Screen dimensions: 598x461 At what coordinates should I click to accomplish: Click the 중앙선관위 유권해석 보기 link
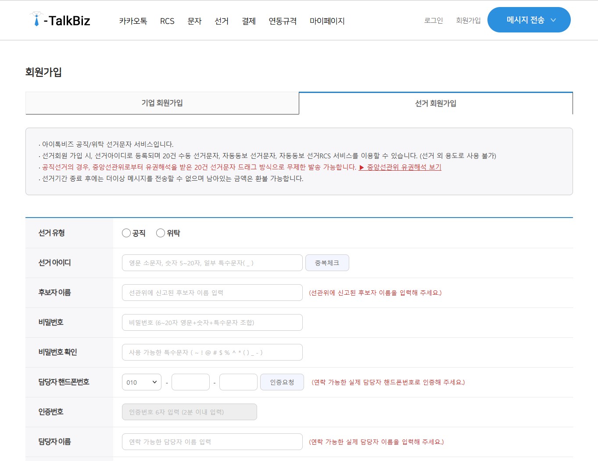401,167
